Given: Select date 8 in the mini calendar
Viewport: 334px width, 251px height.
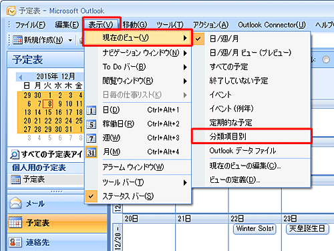Looking at the screenshot, I should [48, 104].
